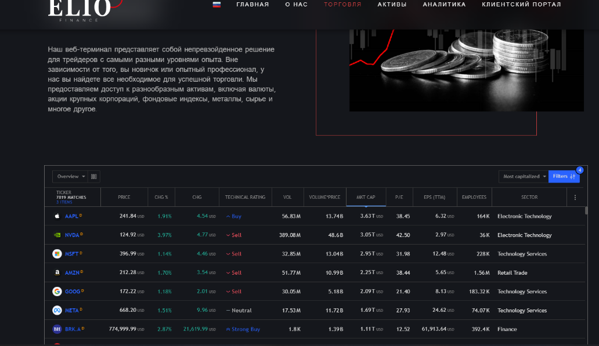The width and height of the screenshot is (599, 346).
Task: Click the BRK.A price 774,999.99
Action: [122, 329]
